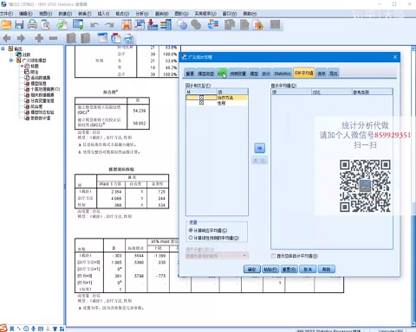The height and width of the screenshot is (332, 416).
Task: Click the 取消 button
Action: [308, 269]
